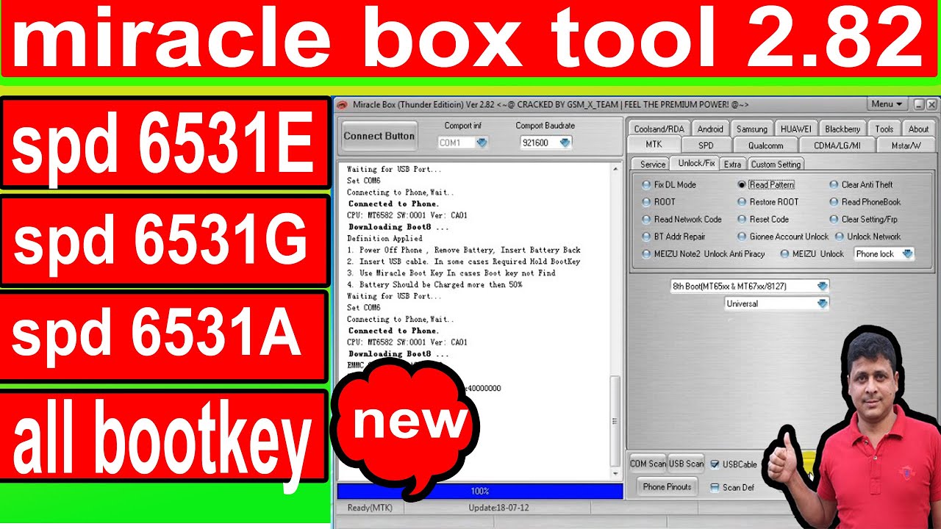
Task: Select BT Addr Repair option
Action: point(673,237)
